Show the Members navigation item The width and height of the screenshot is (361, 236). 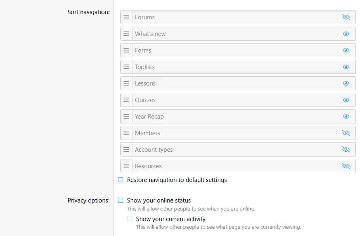click(x=346, y=133)
